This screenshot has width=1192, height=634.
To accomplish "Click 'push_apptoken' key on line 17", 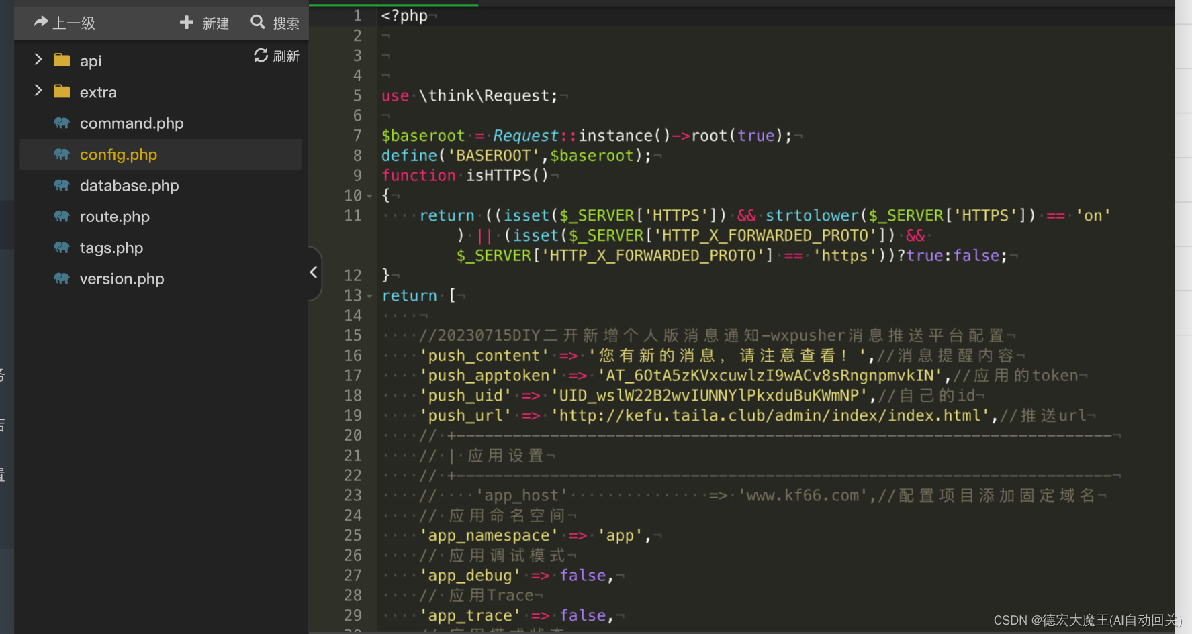I will pos(489,376).
